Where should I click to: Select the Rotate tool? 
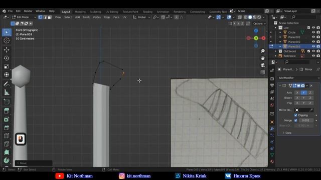[7, 58]
